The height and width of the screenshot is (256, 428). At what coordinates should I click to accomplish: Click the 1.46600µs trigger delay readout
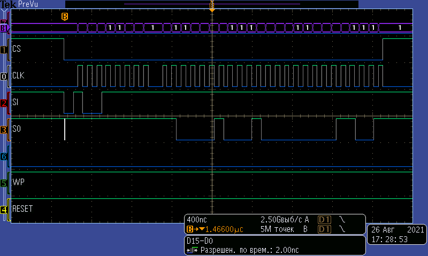pyautogui.click(x=214, y=229)
